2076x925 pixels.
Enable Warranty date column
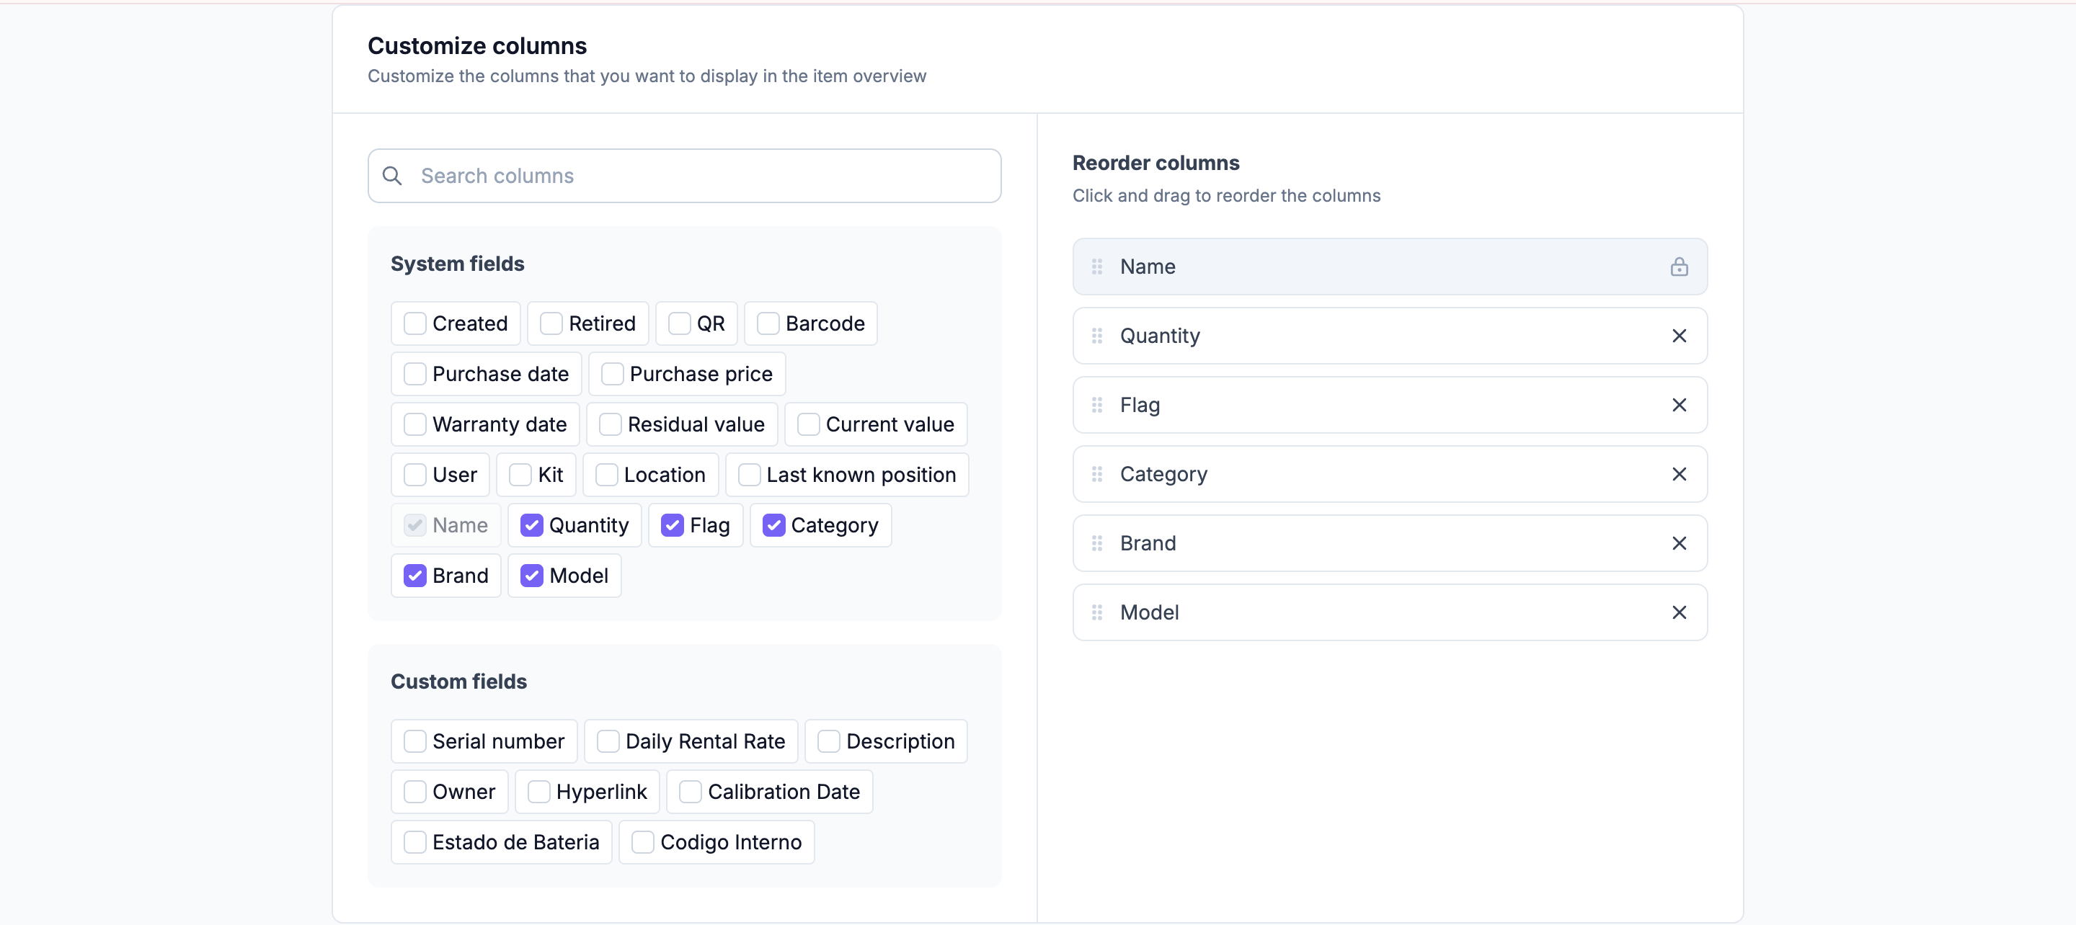[x=415, y=424]
